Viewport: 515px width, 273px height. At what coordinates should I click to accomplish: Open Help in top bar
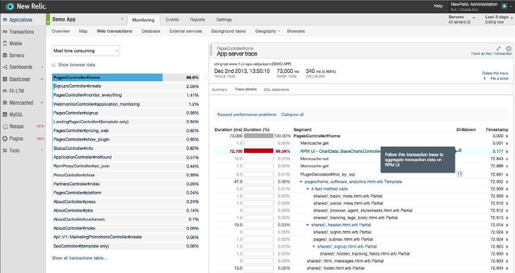pos(438,6)
